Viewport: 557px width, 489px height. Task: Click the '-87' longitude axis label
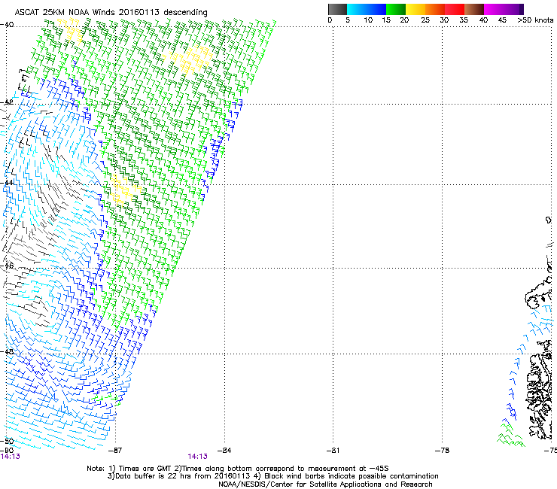[114, 451]
